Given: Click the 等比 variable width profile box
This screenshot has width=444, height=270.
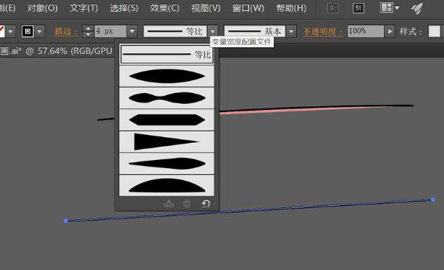Looking at the screenshot, I should coord(175,31).
